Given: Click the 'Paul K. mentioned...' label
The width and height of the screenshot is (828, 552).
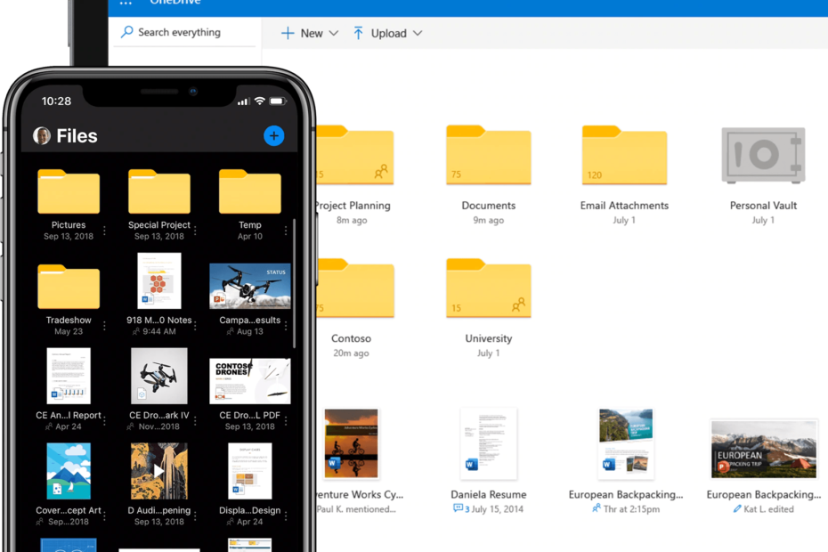Looking at the screenshot, I should click(356, 509).
